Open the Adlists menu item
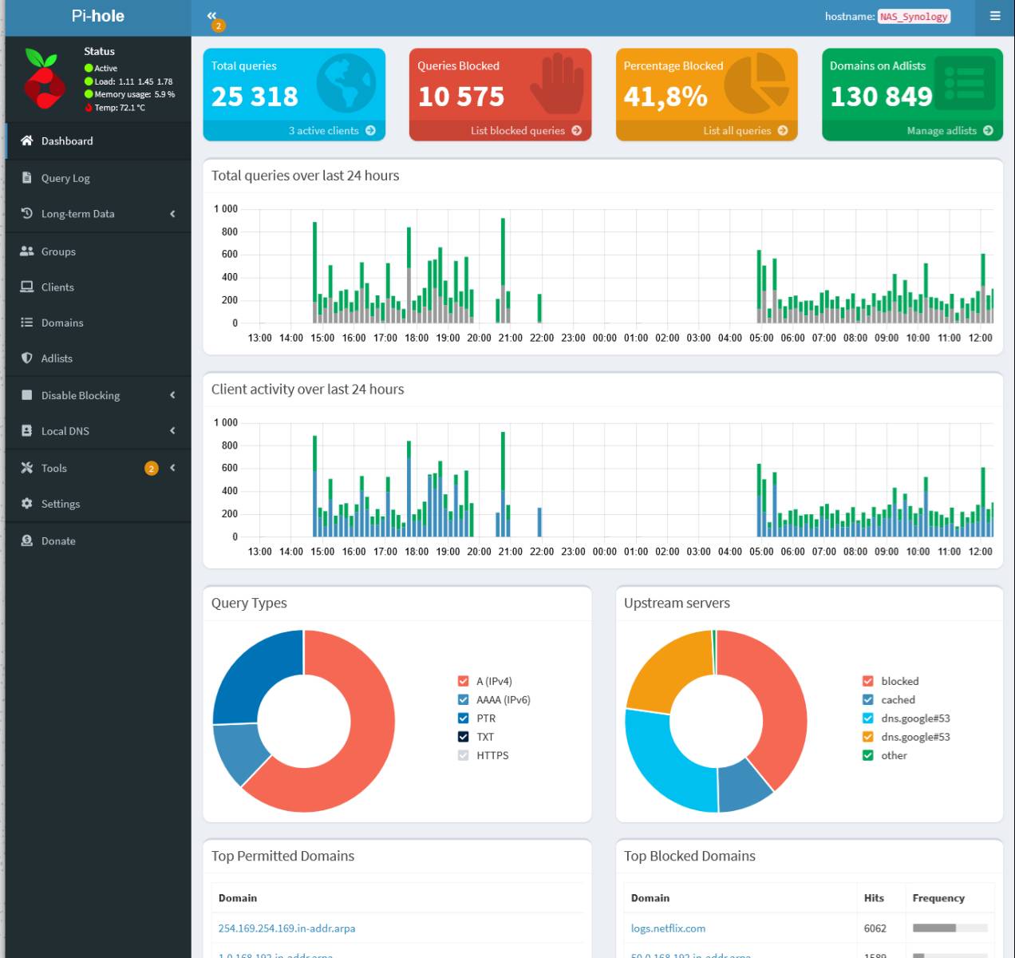Viewport: 1015px width, 958px height. 98,358
